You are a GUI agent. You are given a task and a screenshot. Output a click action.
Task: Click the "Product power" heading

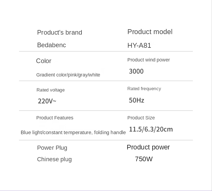click(x=148, y=147)
